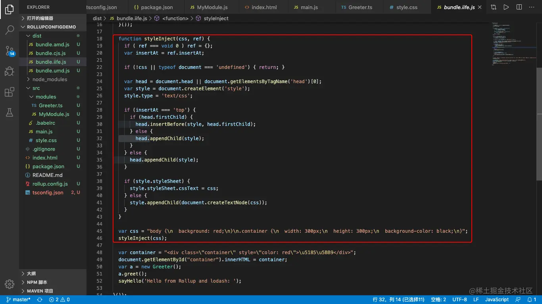Open notifications with the bell icon
This screenshot has height=304, width=542.
(x=532, y=300)
